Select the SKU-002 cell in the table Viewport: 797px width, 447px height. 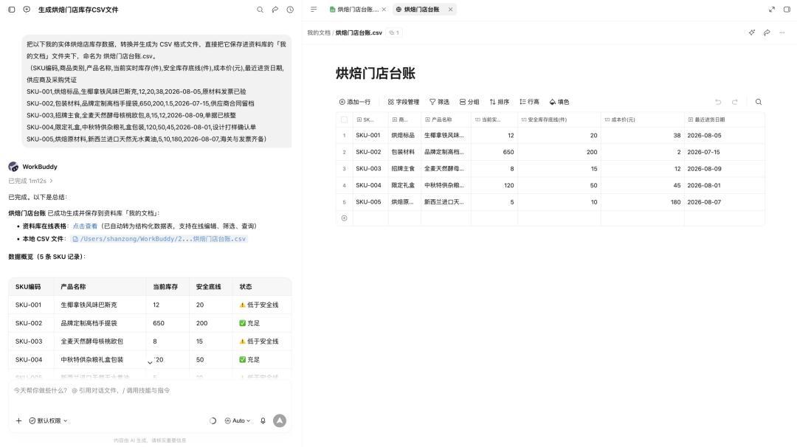point(370,152)
